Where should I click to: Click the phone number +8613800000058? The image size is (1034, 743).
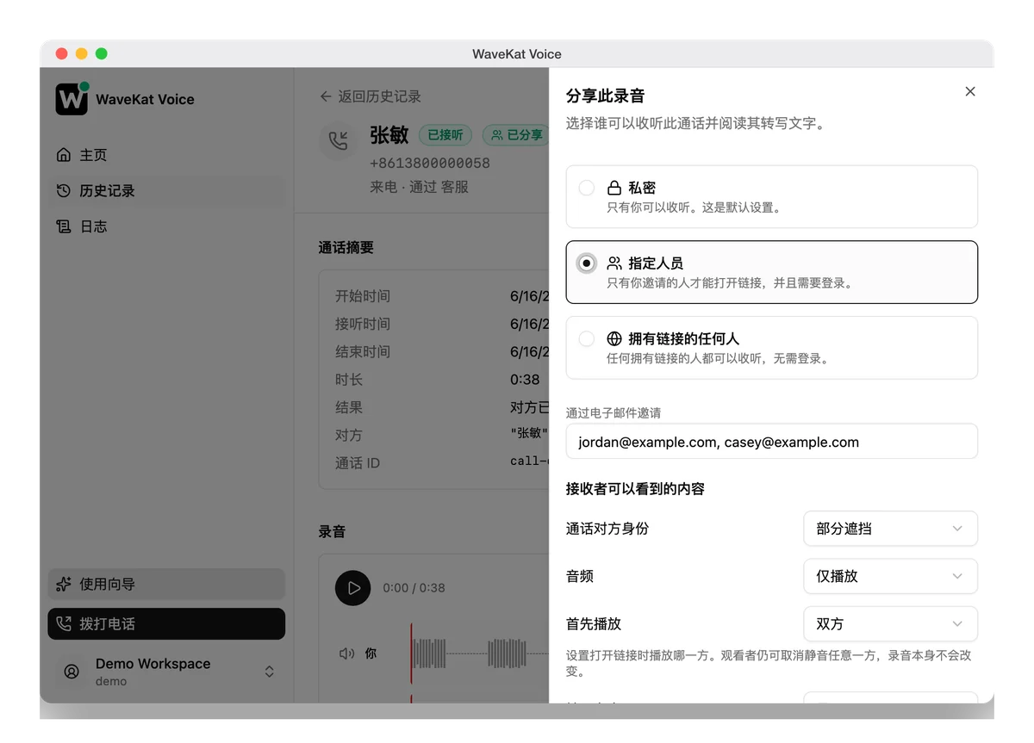[430, 163]
